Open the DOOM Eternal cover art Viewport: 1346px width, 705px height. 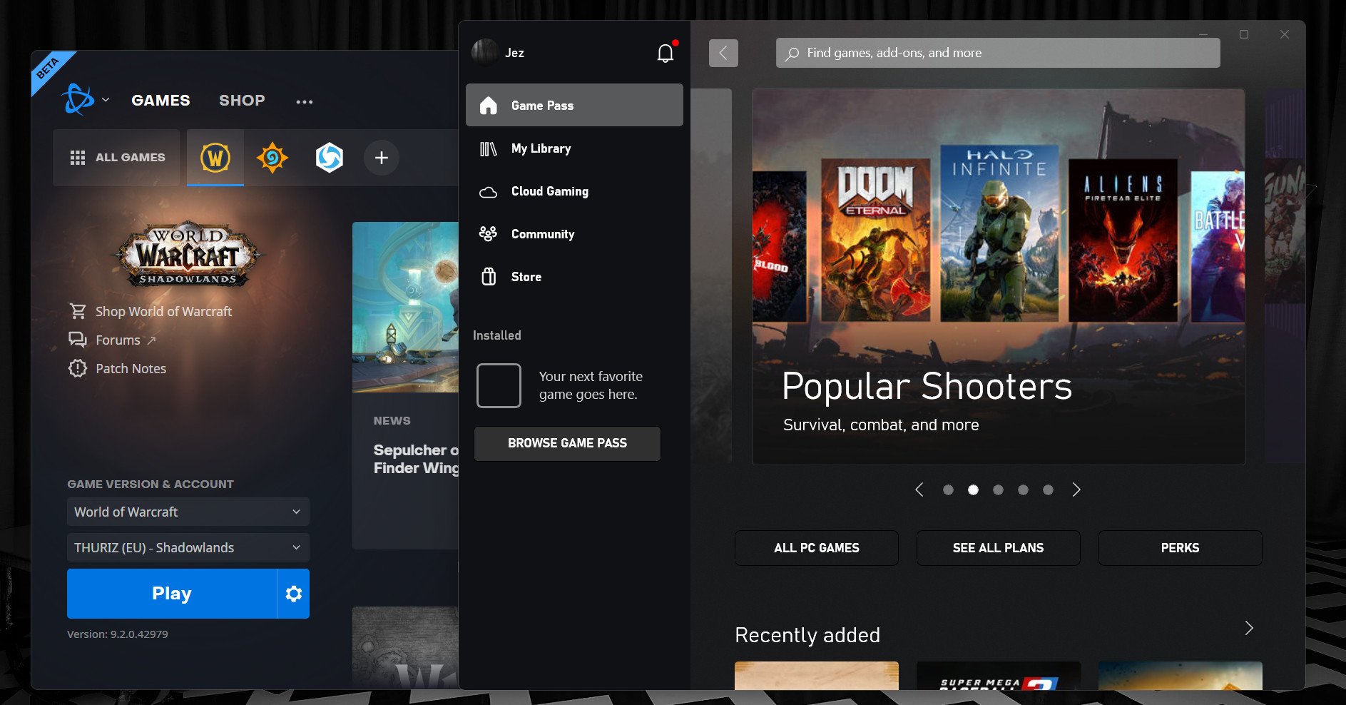tap(875, 240)
